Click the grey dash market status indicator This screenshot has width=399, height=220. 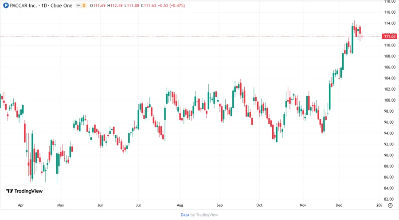78,5
